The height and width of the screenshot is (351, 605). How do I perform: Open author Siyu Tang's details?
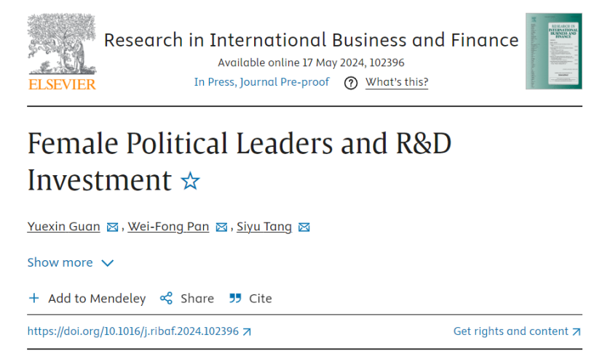pyautogui.click(x=264, y=227)
